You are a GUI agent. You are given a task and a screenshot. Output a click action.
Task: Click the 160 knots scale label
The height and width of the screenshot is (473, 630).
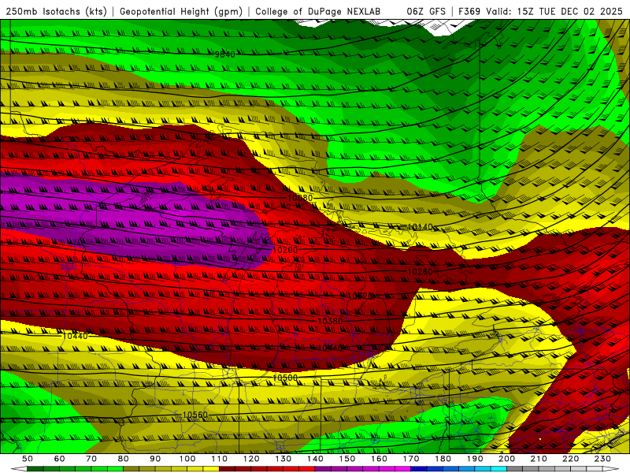coord(379,459)
